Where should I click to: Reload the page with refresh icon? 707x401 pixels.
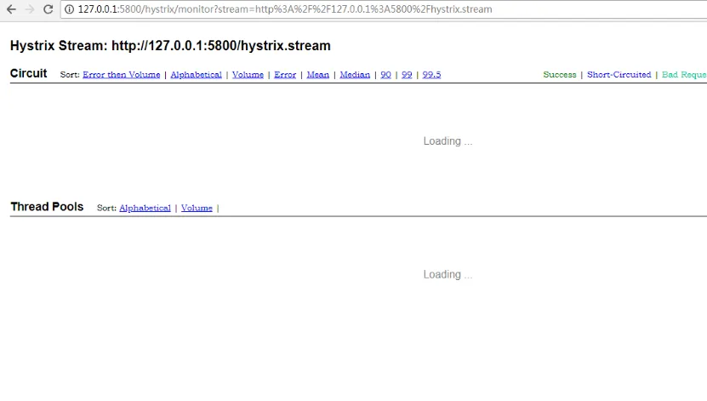(48, 9)
